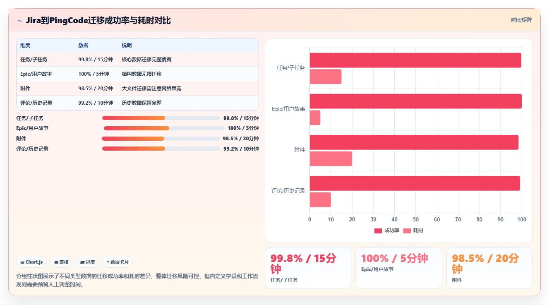Click the table cell 100% / 5分钟
Viewport: 549px width, 305px height.
coord(93,74)
